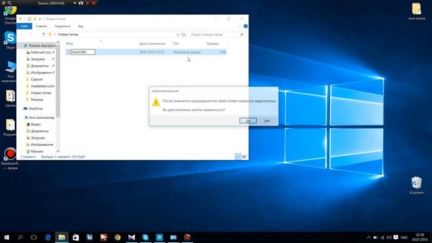432x243 pixels.
Task: Open Новая папка in the navigation pane
Action: [x=40, y=93]
